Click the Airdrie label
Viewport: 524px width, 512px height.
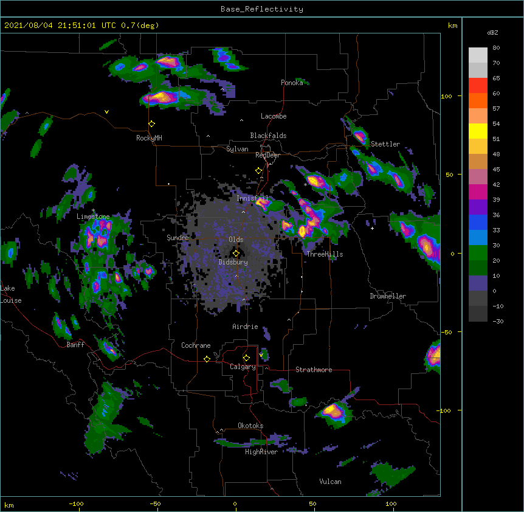tap(245, 327)
